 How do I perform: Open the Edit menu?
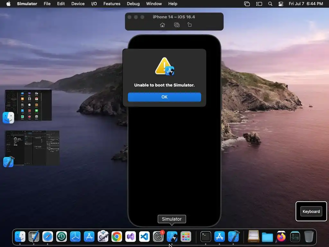coord(61,4)
